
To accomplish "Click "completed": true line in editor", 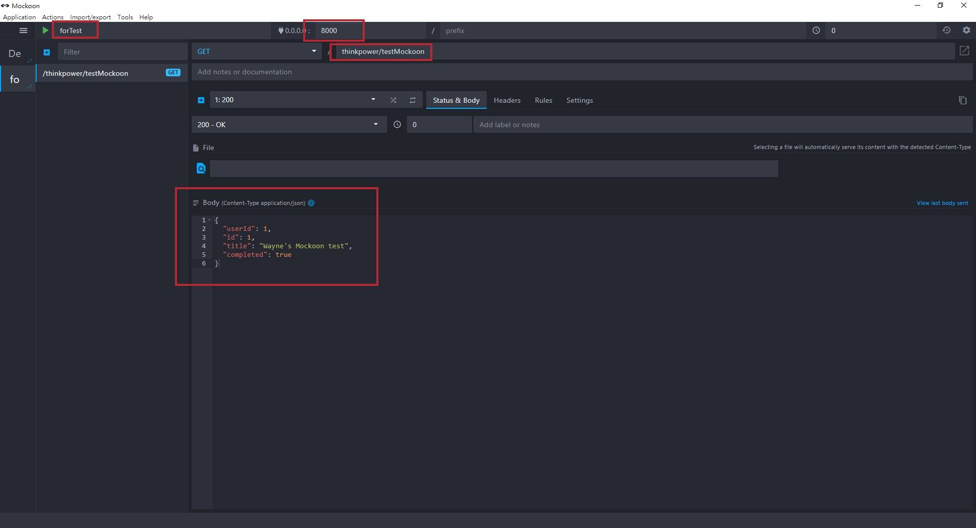I will (257, 254).
